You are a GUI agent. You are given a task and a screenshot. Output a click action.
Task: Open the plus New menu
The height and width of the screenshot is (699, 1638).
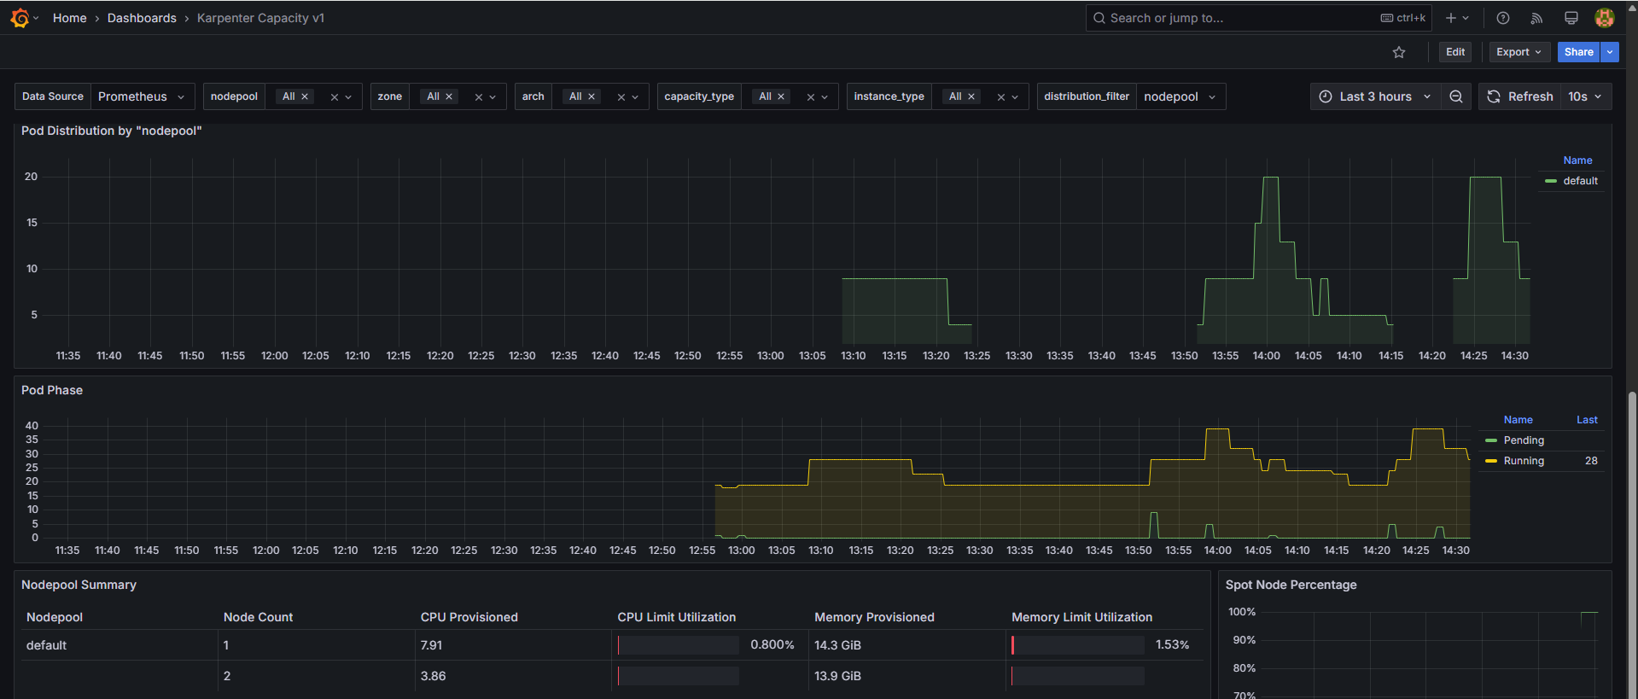(x=1457, y=18)
